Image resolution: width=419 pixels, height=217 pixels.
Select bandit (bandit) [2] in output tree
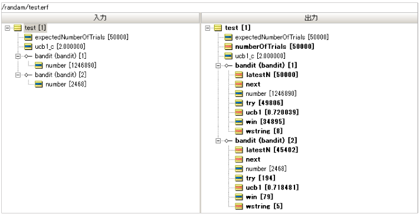pyautogui.click(x=266, y=141)
